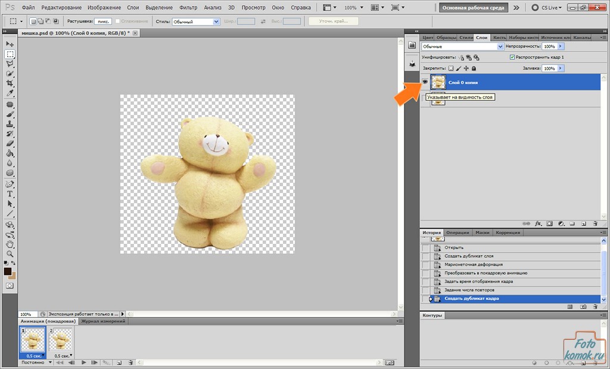
Task: Duplicate selected frame in Animation panel
Action: tap(119, 362)
